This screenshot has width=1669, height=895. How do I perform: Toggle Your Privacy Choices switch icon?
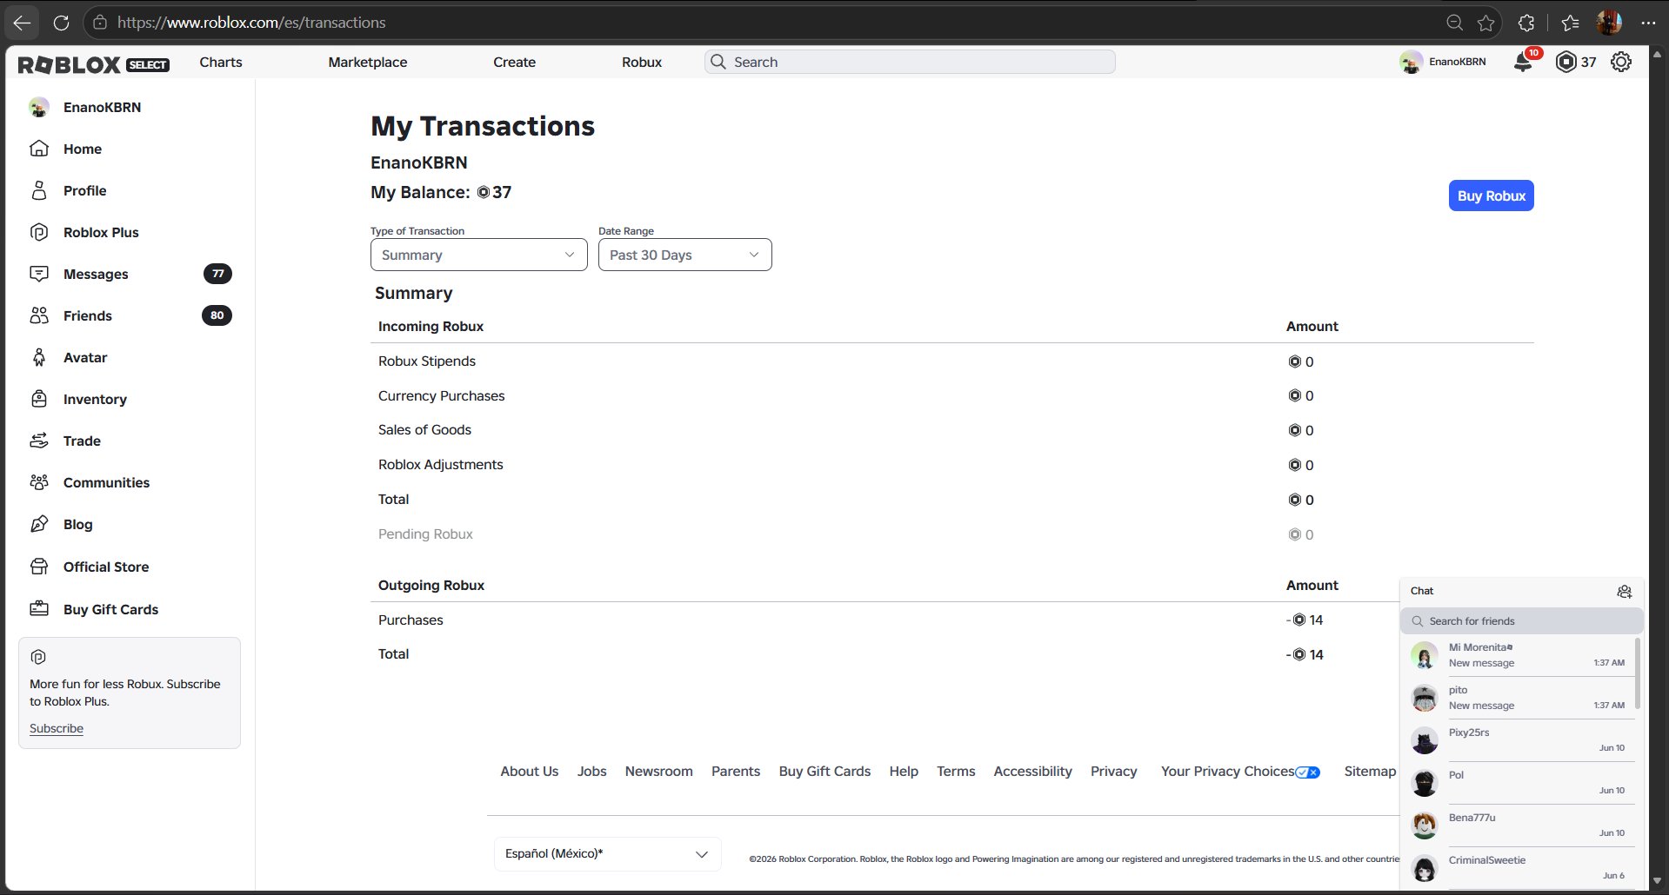(x=1307, y=772)
